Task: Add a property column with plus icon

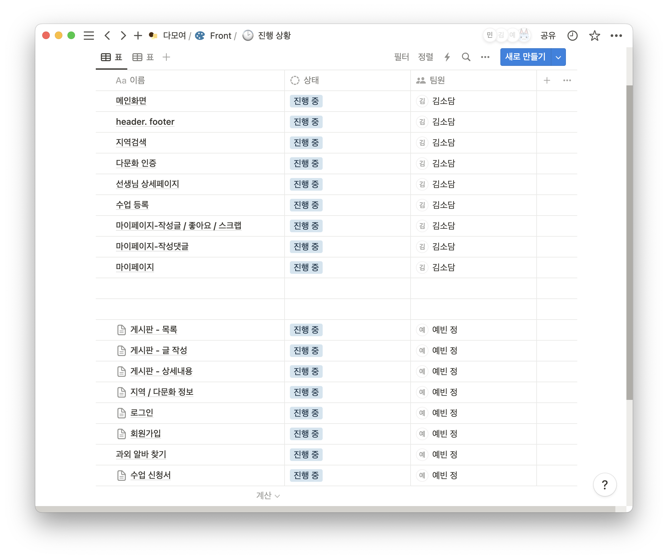Action: (x=547, y=80)
